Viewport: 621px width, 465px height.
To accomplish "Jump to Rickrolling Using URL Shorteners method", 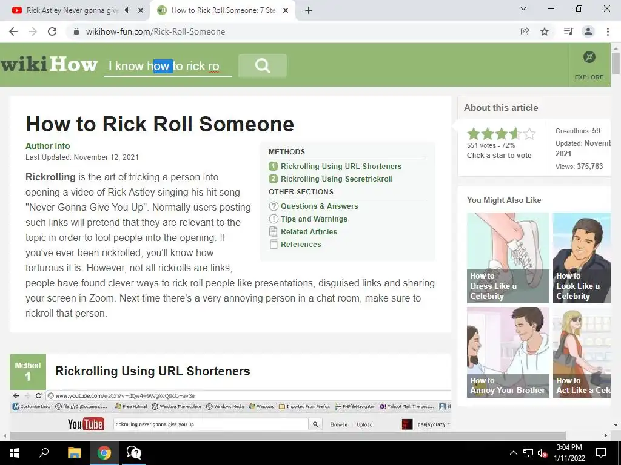I will [x=341, y=166].
